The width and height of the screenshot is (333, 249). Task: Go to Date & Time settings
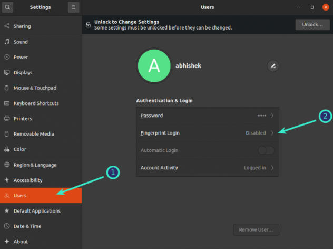[41, 226]
